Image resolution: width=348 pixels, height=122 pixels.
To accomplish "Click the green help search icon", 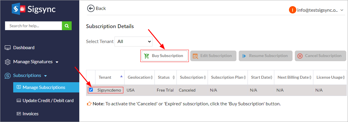I will (x=67, y=26).
